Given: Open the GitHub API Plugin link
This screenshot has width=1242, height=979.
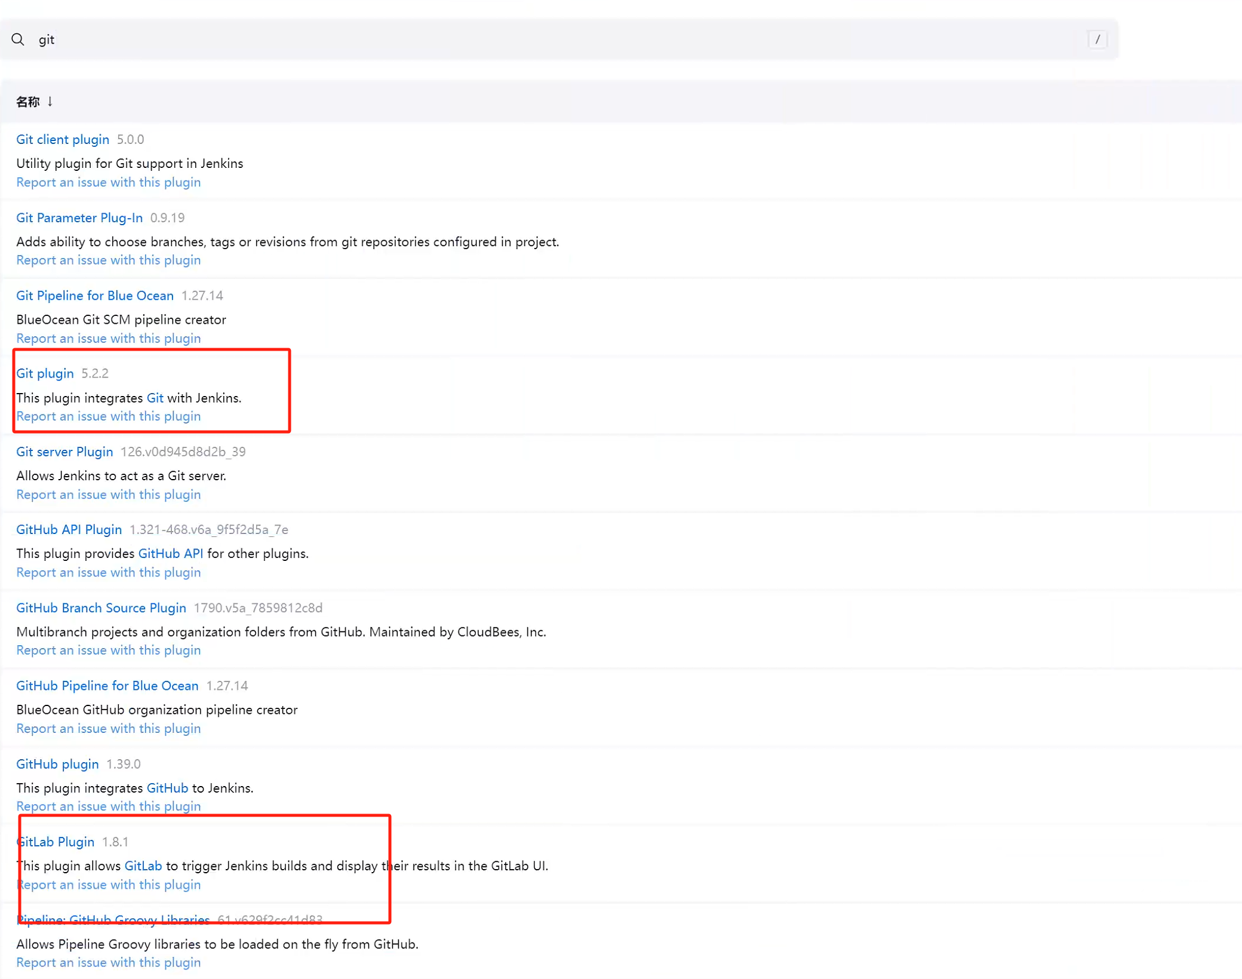Looking at the screenshot, I should 69,529.
